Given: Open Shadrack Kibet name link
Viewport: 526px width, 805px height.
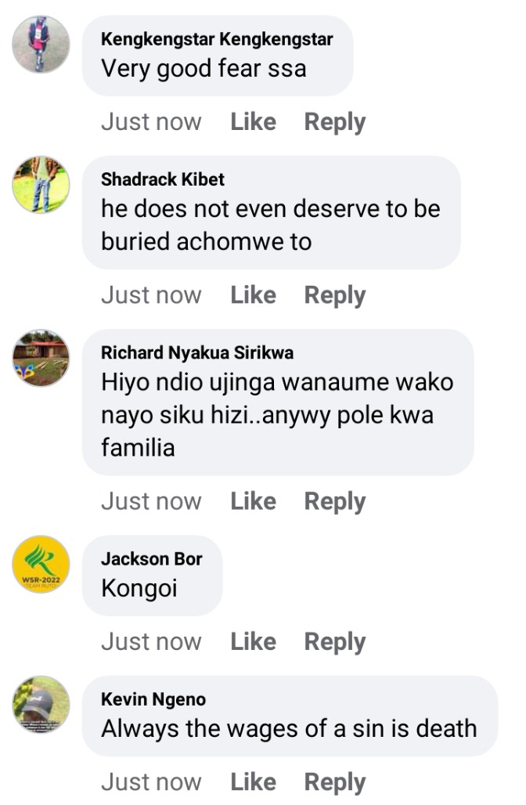Looking at the screenshot, I should (x=163, y=179).
